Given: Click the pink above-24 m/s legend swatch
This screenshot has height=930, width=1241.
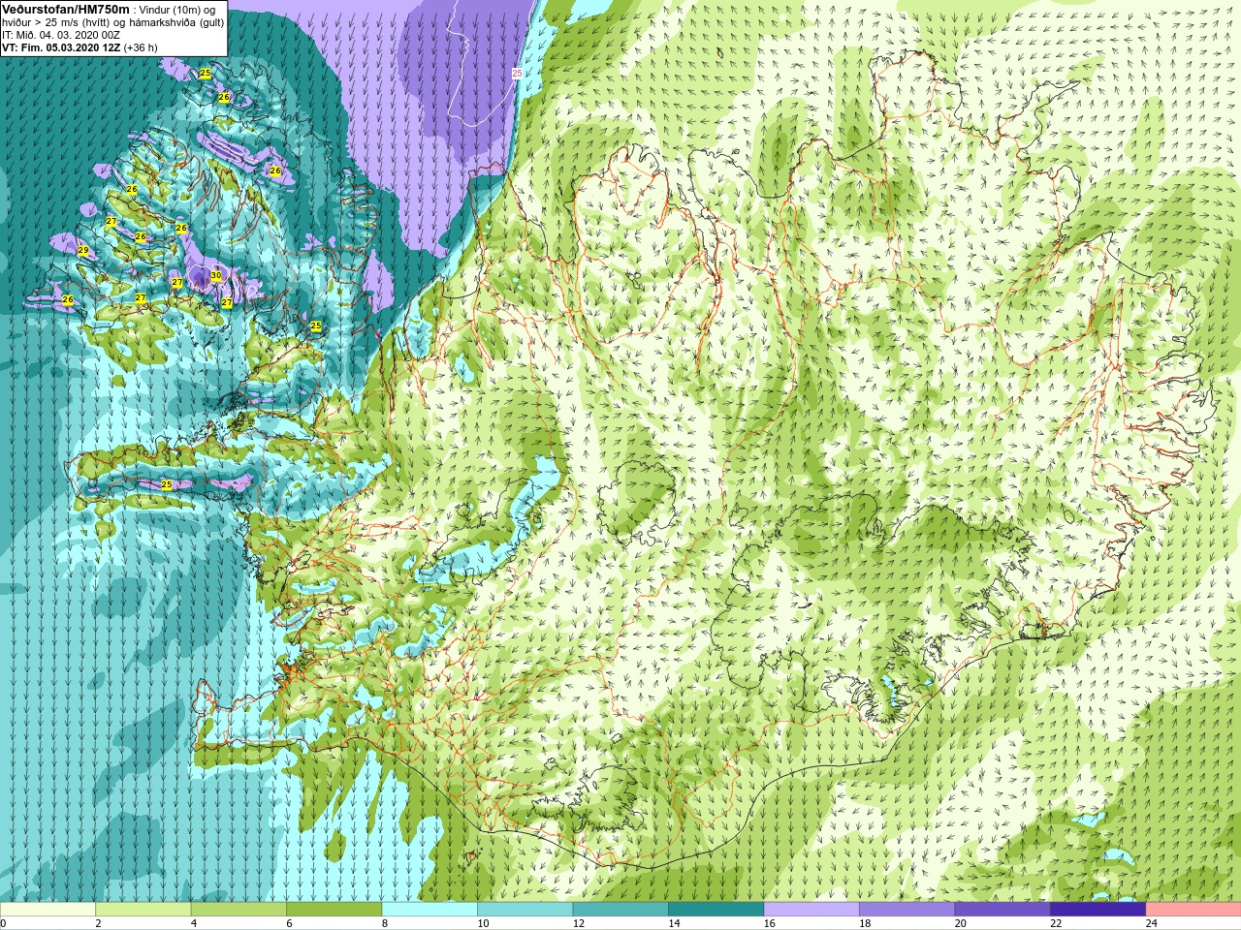Looking at the screenshot, I should (x=1193, y=910).
